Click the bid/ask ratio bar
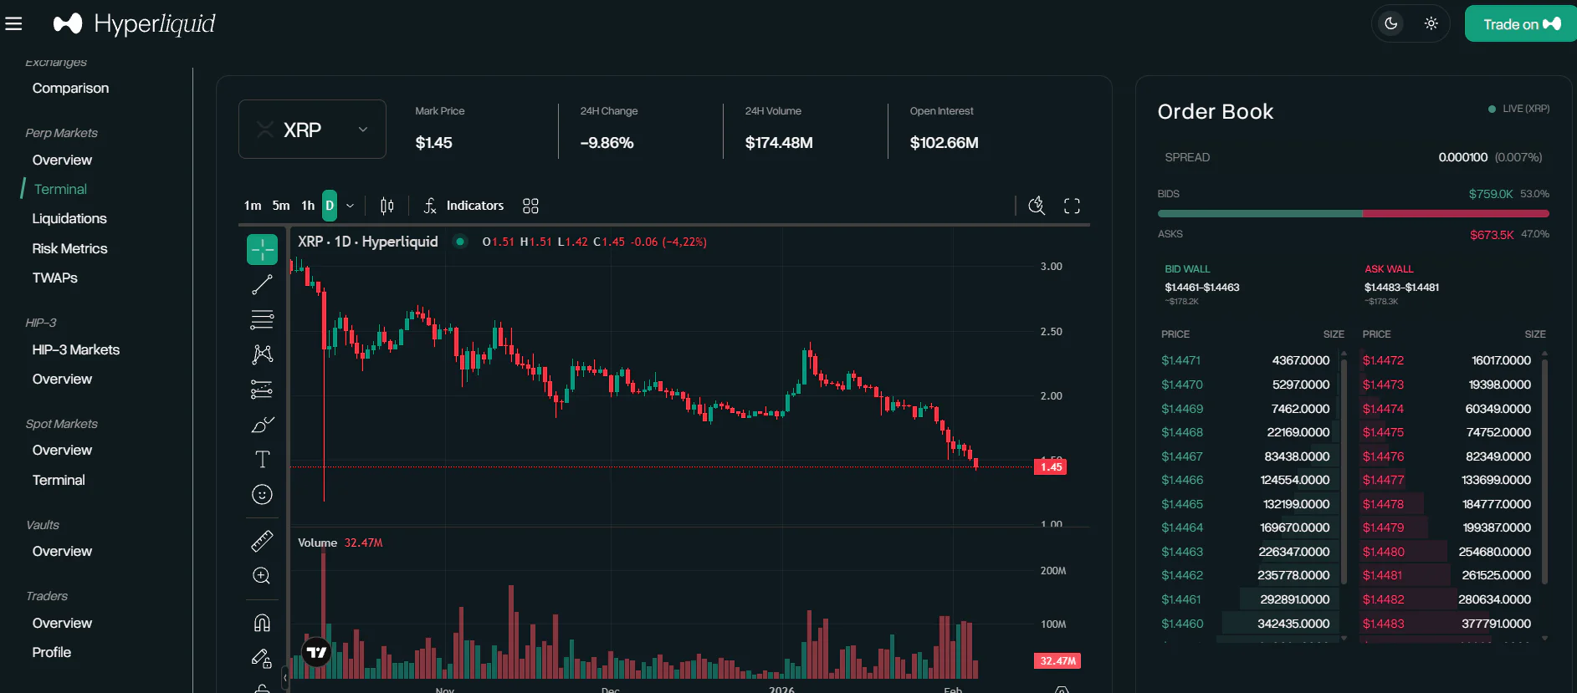Image resolution: width=1577 pixels, height=693 pixels. pyautogui.click(x=1353, y=214)
